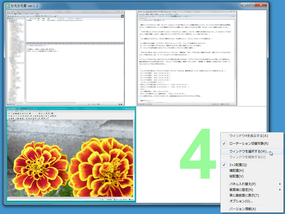Select the mail client preview panel
The image size is (285, 214).
66,58
